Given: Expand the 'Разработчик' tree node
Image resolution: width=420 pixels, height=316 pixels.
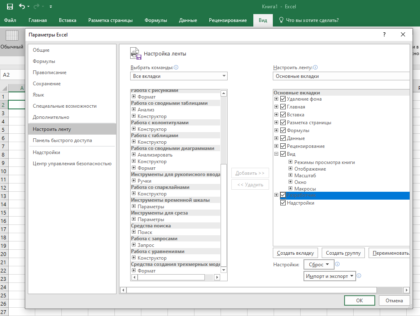Looking at the screenshot, I should tap(276, 195).
